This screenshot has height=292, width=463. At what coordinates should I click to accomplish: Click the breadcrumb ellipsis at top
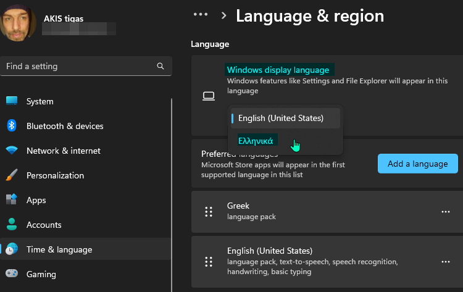pyautogui.click(x=201, y=14)
